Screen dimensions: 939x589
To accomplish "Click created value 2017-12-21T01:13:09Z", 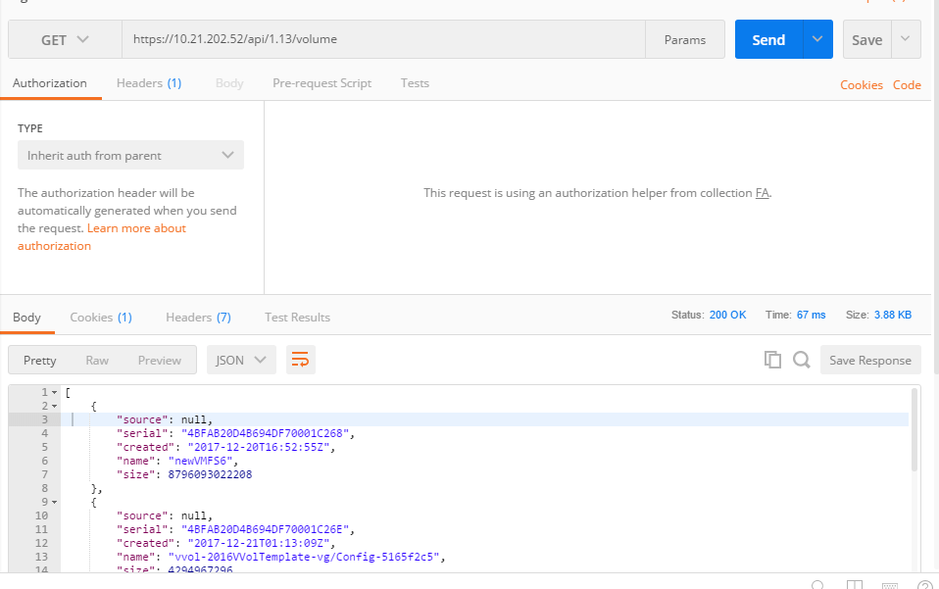I will pos(259,544).
